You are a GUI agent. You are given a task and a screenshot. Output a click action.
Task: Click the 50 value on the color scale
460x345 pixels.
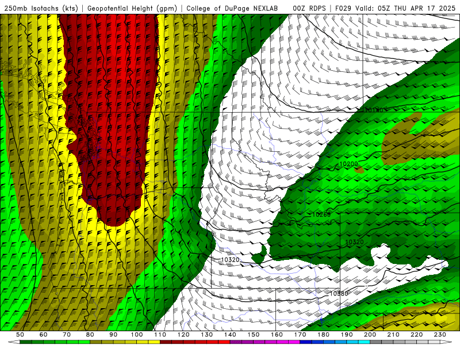click(x=20, y=335)
